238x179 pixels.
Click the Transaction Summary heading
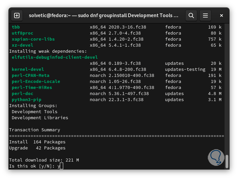click(35, 130)
